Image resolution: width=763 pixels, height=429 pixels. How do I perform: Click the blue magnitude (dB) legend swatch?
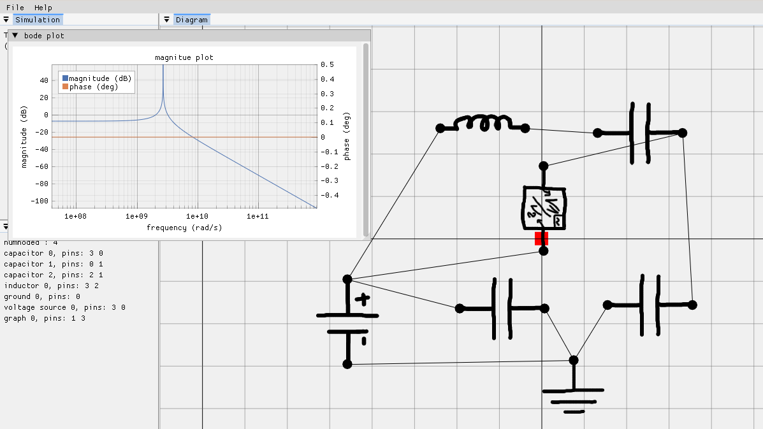tap(65, 78)
